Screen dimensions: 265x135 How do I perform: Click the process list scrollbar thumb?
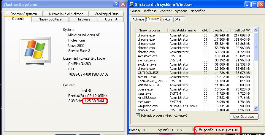click(x=256, y=47)
